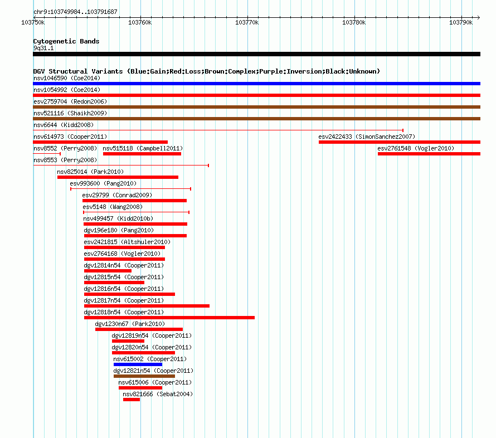Click the 103750k ruler label
Viewport: 496px width, 438px height.
(x=33, y=22)
